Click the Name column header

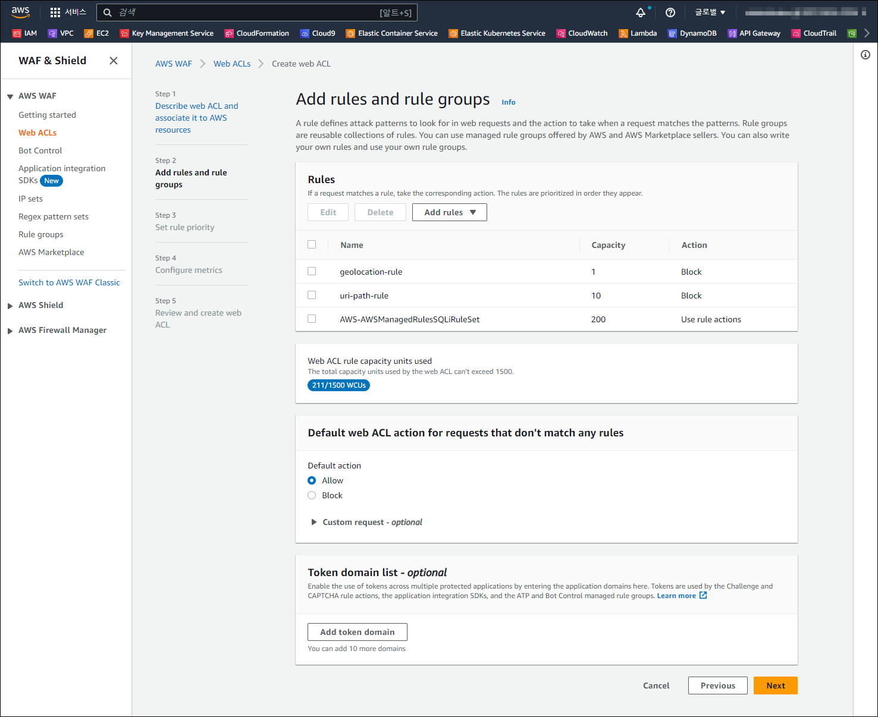pos(352,245)
